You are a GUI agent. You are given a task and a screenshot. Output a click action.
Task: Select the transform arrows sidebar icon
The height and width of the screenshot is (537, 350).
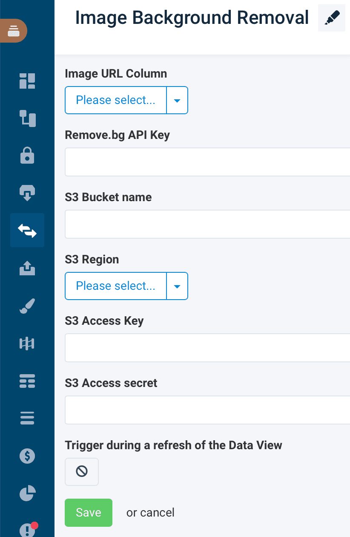pyautogui.click(x=27, y=230)
